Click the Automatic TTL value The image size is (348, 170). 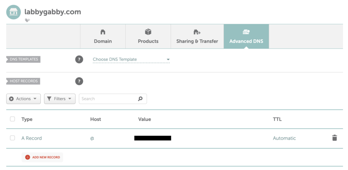click(284, 138)
